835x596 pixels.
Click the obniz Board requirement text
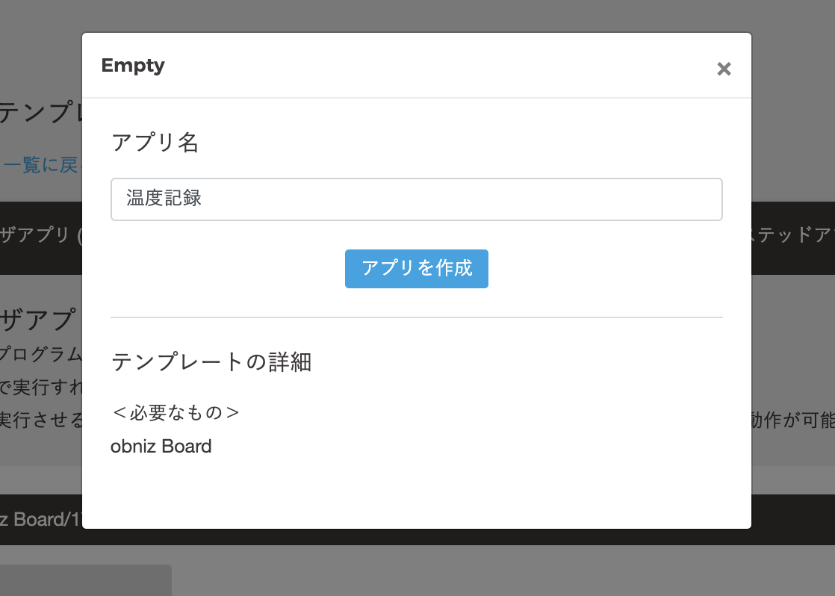pyautogui.click(x=161, y=447)
